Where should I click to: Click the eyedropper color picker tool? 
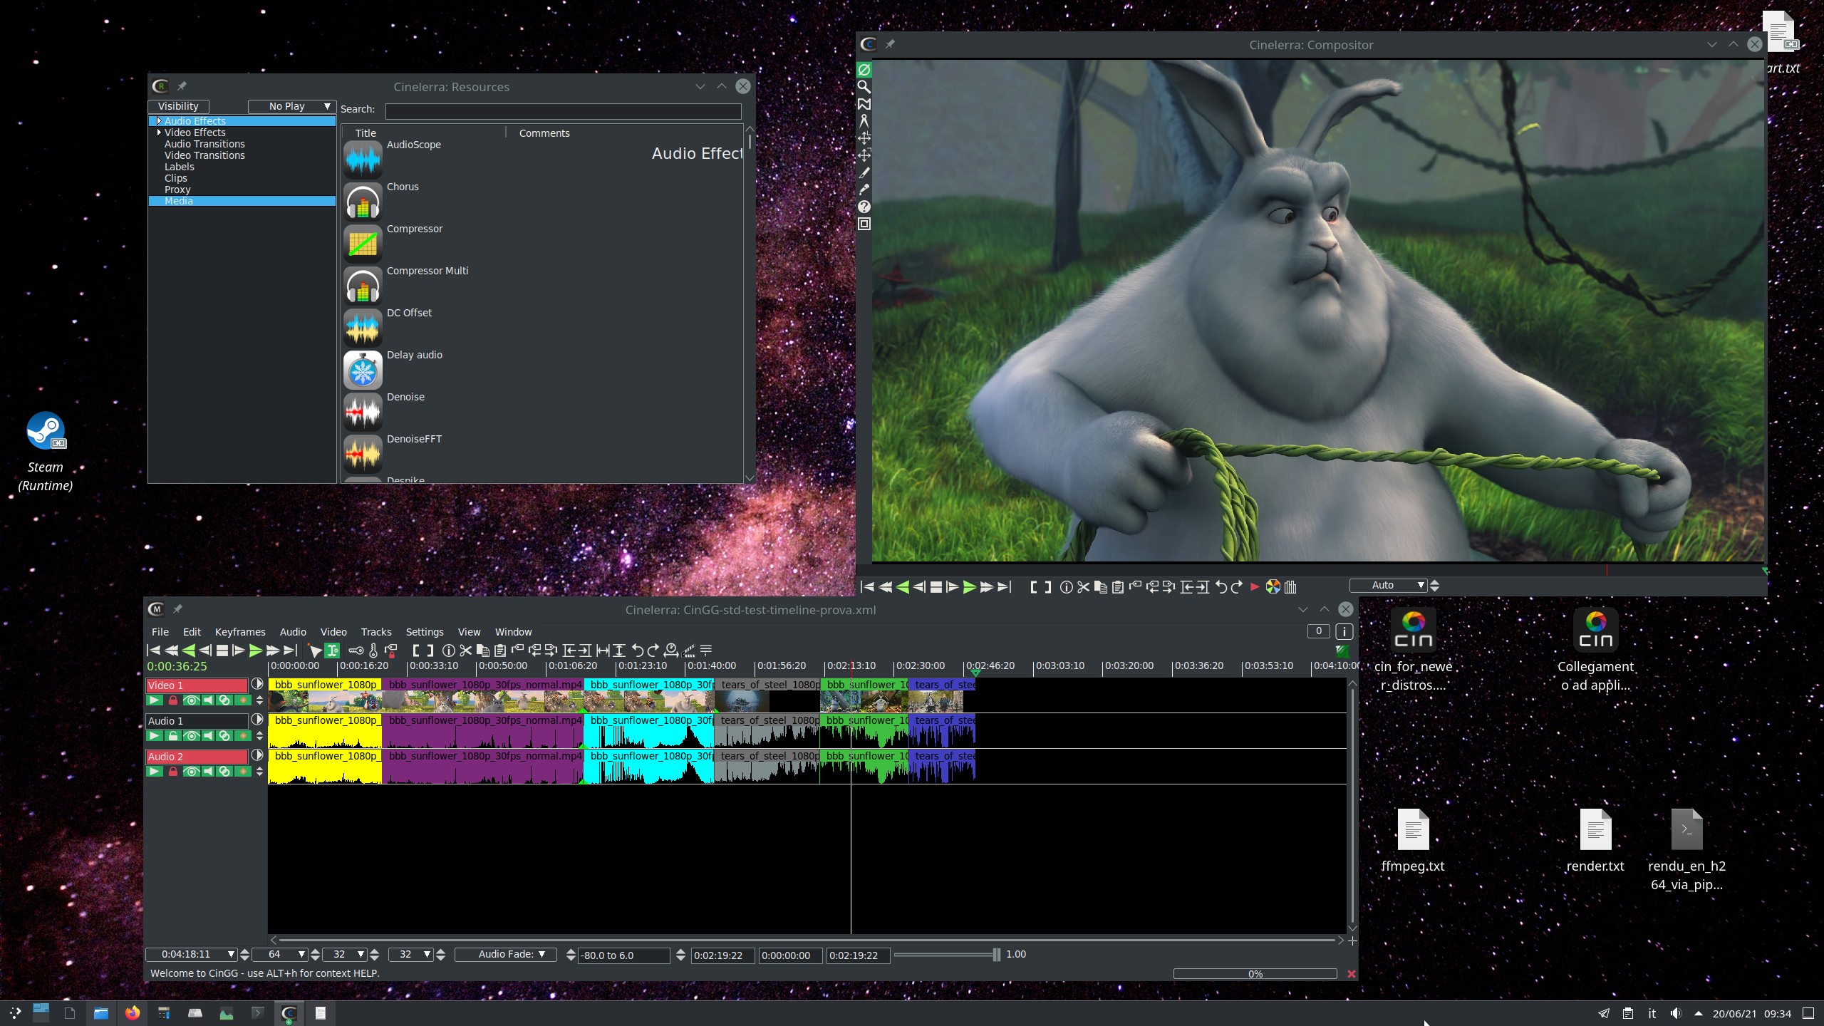point(864,190)
